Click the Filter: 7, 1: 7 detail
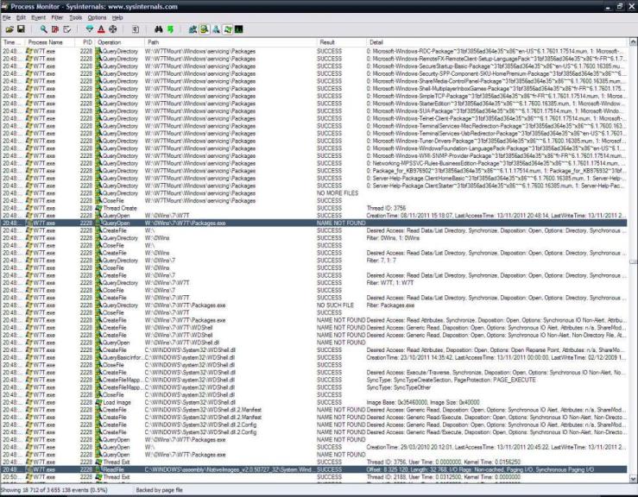This screenshot has height=497, width=638. coord(382,261)
